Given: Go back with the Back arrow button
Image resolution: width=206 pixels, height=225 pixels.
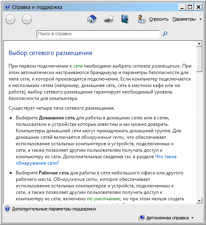Looking at the screenshot, I should click(x=10, y=19).
